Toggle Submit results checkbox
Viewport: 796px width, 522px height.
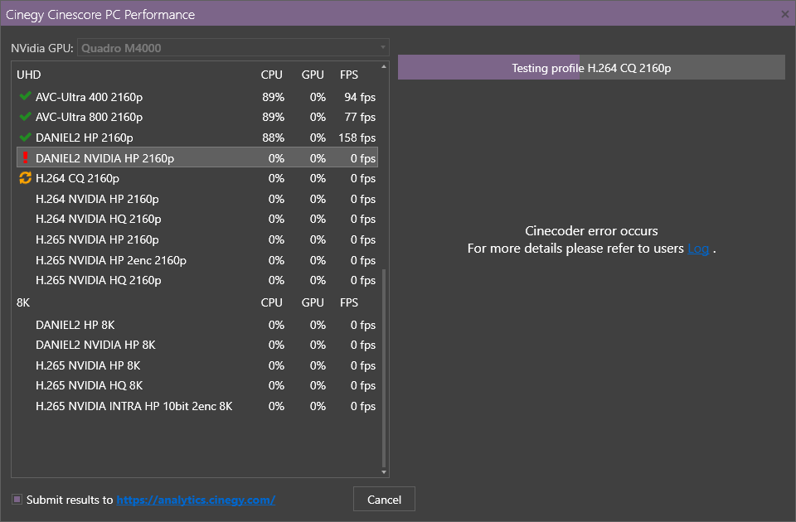pos(17,499)
